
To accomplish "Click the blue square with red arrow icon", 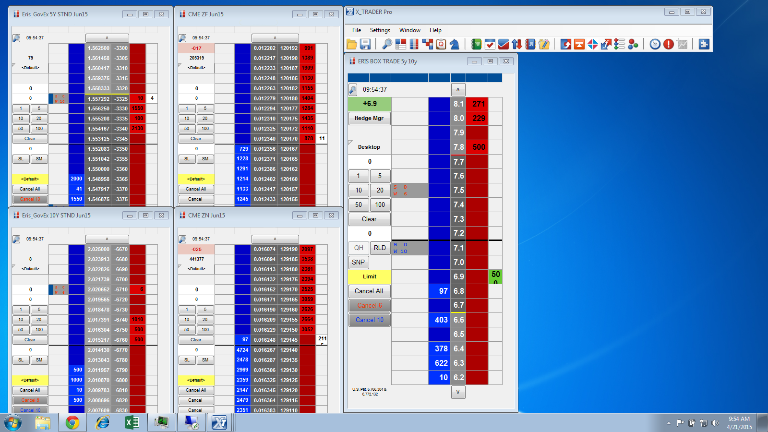I will [566, 44].
